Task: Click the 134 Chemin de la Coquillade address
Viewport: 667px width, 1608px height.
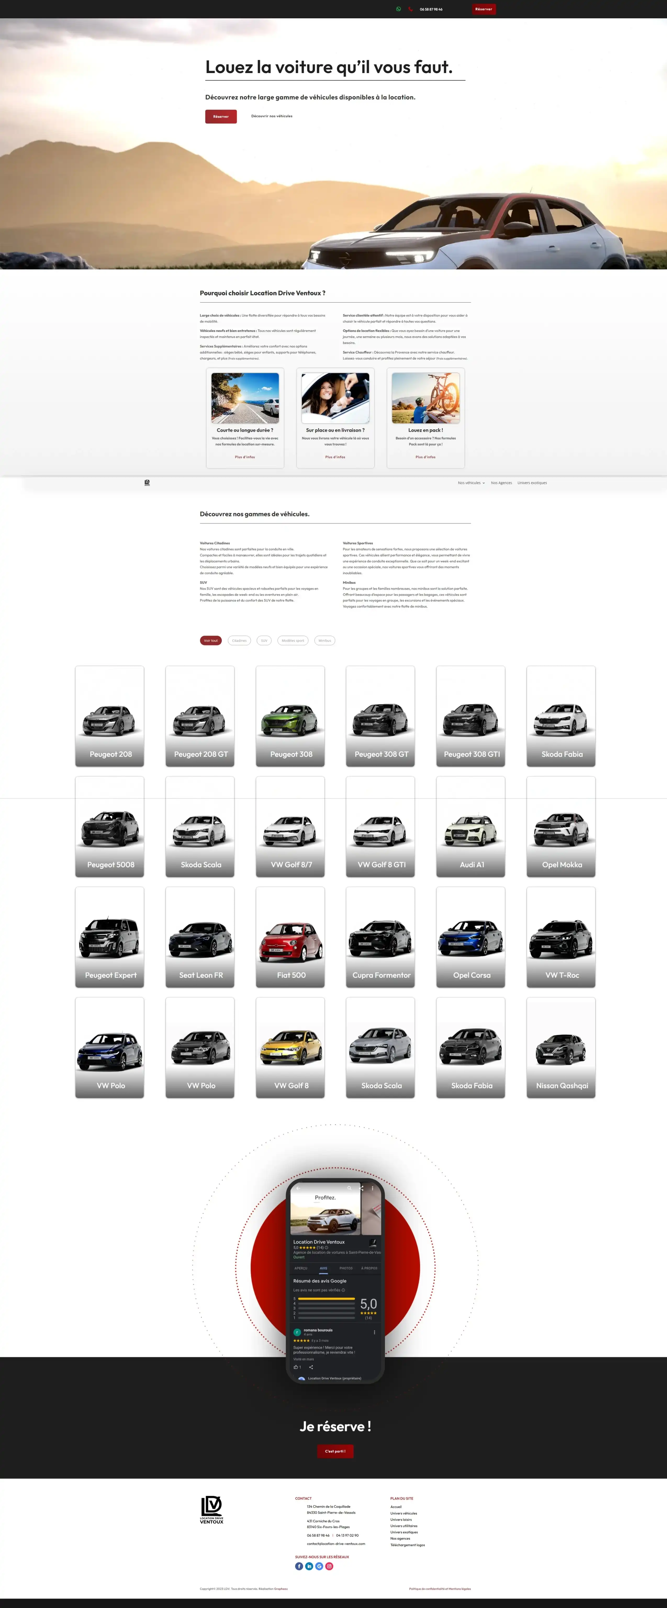Action: click(331, 1509)
